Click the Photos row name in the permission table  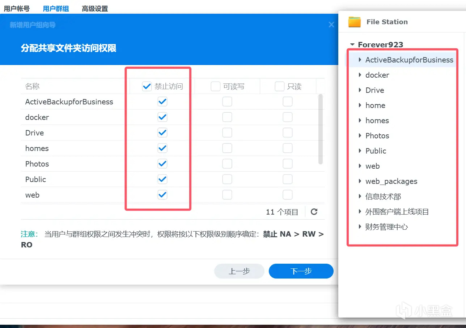coord(37,164)
